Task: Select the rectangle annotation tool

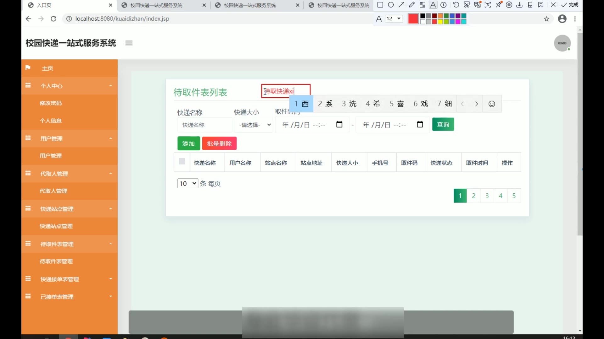Action: click(380, 5)
